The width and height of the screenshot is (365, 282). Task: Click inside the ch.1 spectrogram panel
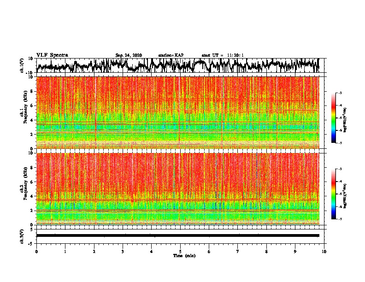[x=178, y=112]
